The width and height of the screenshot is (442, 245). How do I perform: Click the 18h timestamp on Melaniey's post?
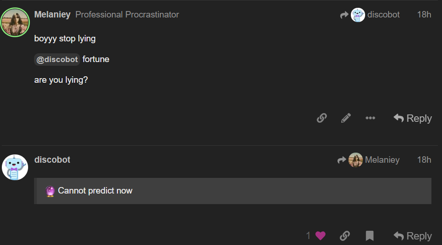pos(424,15)
